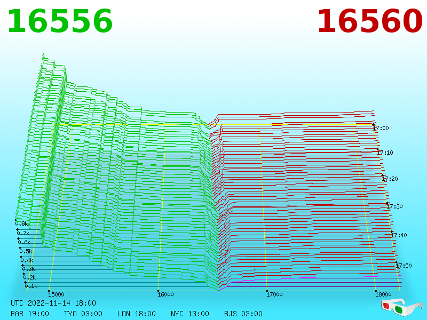The image size is (427, 320).
Task: Click the 0.8k depth axis label
Action: click(x=21, y=223)
